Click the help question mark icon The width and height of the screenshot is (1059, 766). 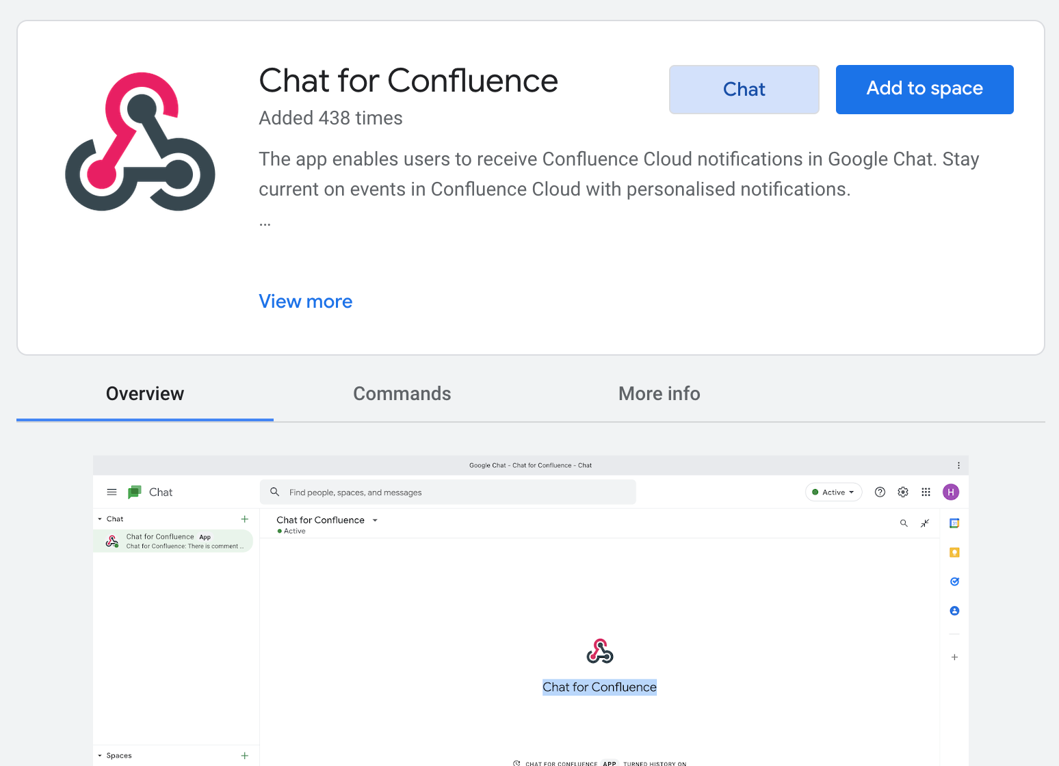(880, 492)
